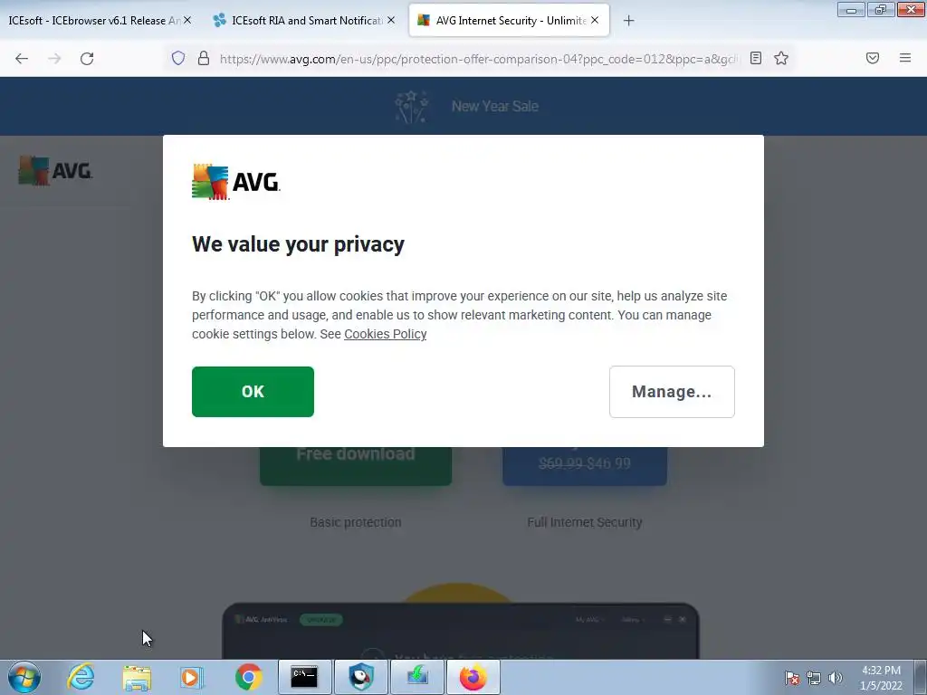Close the AVG Internet Security tab
This screenshot has width=927, height=695.
(x=595, y=20)
